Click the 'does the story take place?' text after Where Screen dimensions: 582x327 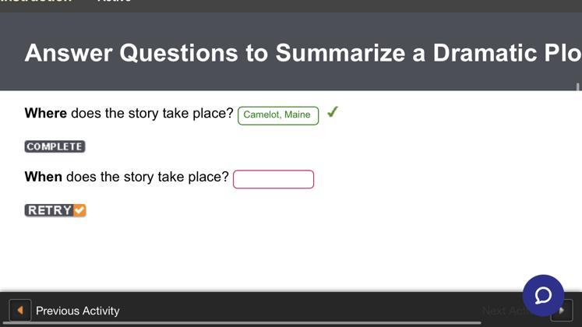[x=152, y=114]
